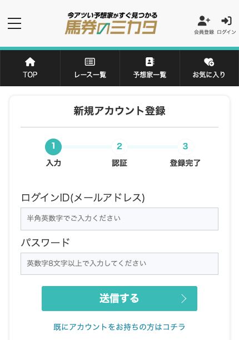Click the ログイン arrow icon
The image size is (239, 340).
pos(226,21)
